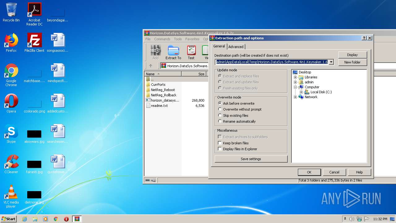The image size is (396, 223).
Task: Open Windows Explorer from the taskbar
Action: [x=35, y=219]
